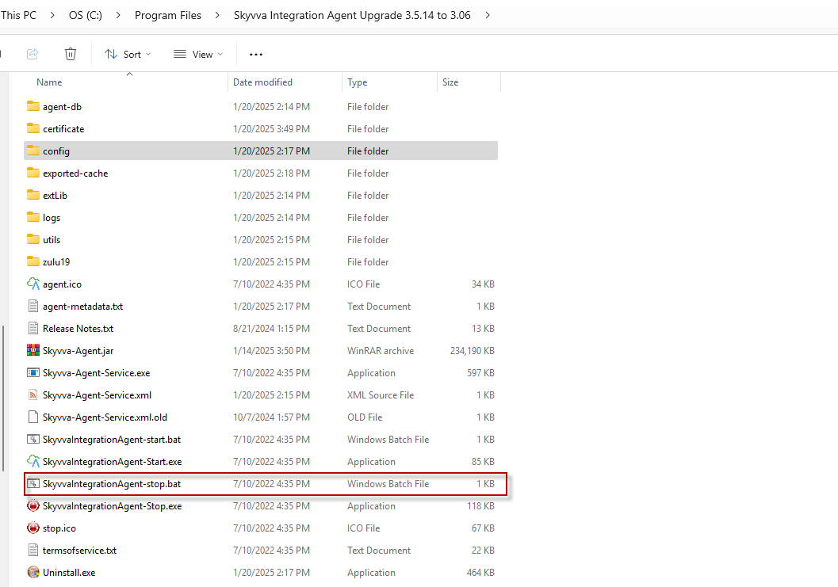Select SkyvvaIntegrationAgent-Start.exe icon
This screenshot has height=587, width=838.
click(x=33, y=461)
